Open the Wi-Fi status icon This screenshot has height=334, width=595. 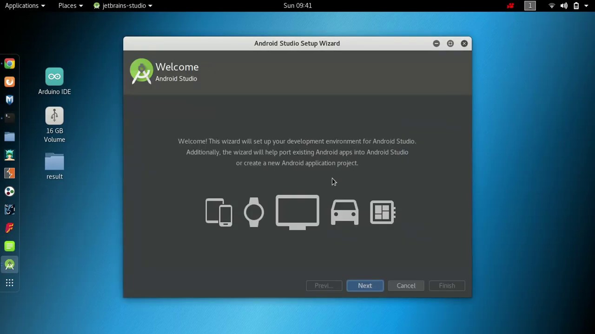click(552, 6)
